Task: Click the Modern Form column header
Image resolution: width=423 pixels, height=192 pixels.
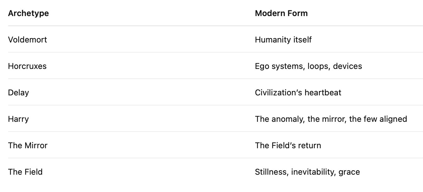Action: [281, 14]
